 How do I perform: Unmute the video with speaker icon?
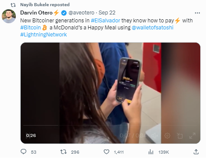click(155, 136)
